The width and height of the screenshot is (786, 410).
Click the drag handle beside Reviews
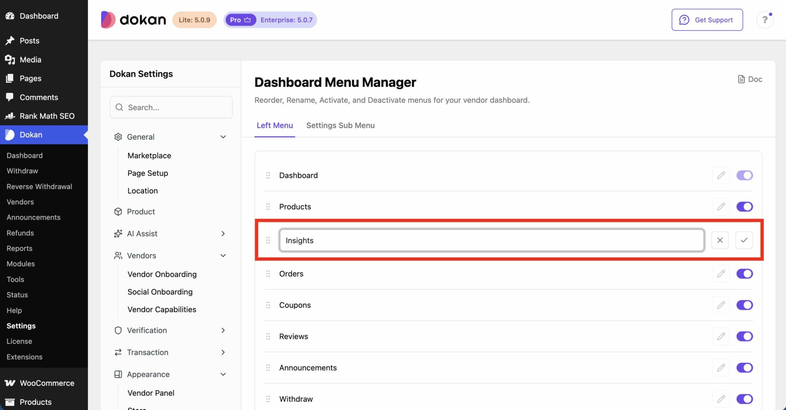[x=268, y=336]
